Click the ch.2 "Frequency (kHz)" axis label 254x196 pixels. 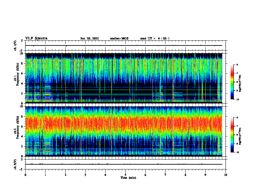[x=18, y=127]
